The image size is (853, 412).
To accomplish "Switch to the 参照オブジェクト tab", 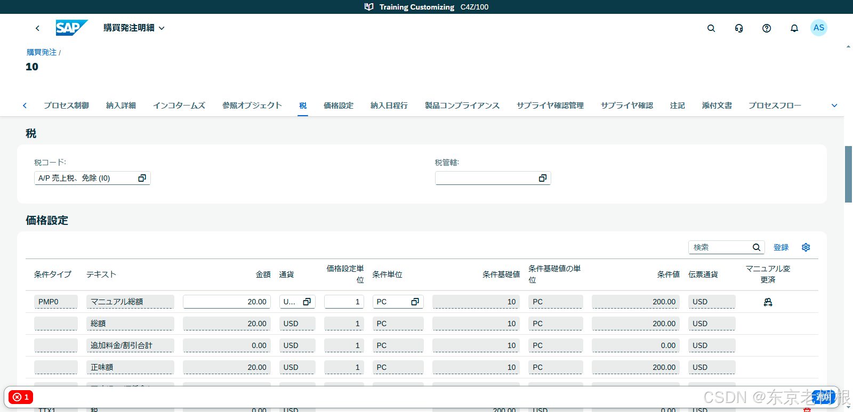I will tap(252, 106).
